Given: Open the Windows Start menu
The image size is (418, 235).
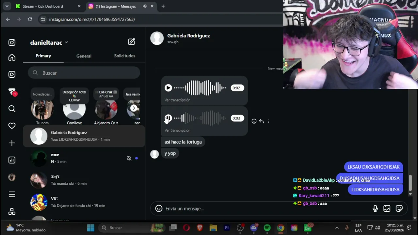Looking at the screenshot, I should [90, 228].
